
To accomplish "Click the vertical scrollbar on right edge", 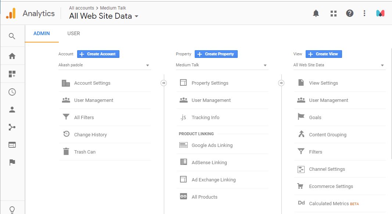I will point(391,103).
